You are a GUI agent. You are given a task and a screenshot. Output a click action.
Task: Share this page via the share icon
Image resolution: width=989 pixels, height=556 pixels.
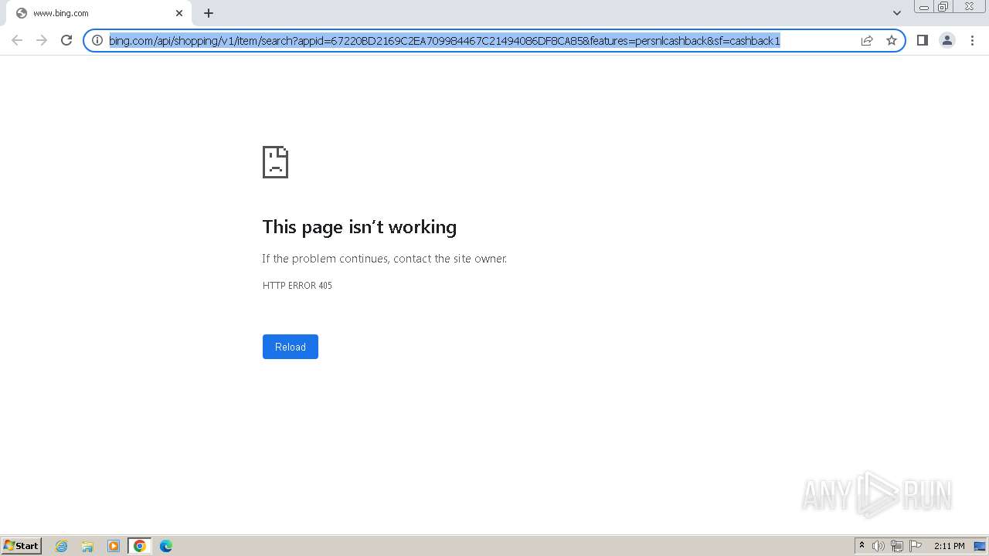click(867, 40)
